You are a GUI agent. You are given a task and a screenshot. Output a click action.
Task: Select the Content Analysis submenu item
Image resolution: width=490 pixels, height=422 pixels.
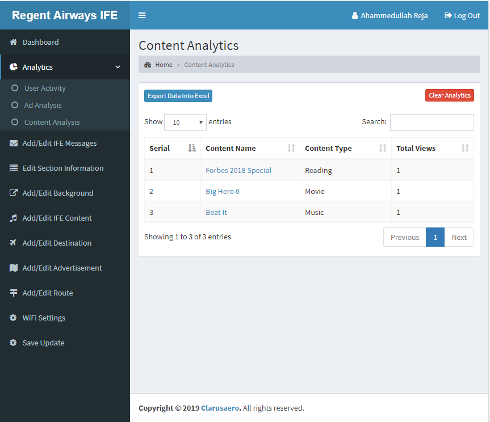click(52, 122)
